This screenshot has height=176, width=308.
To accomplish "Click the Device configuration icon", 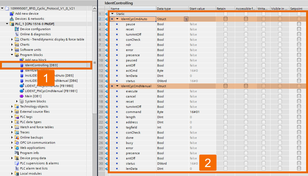I will (x=17, y=29).
